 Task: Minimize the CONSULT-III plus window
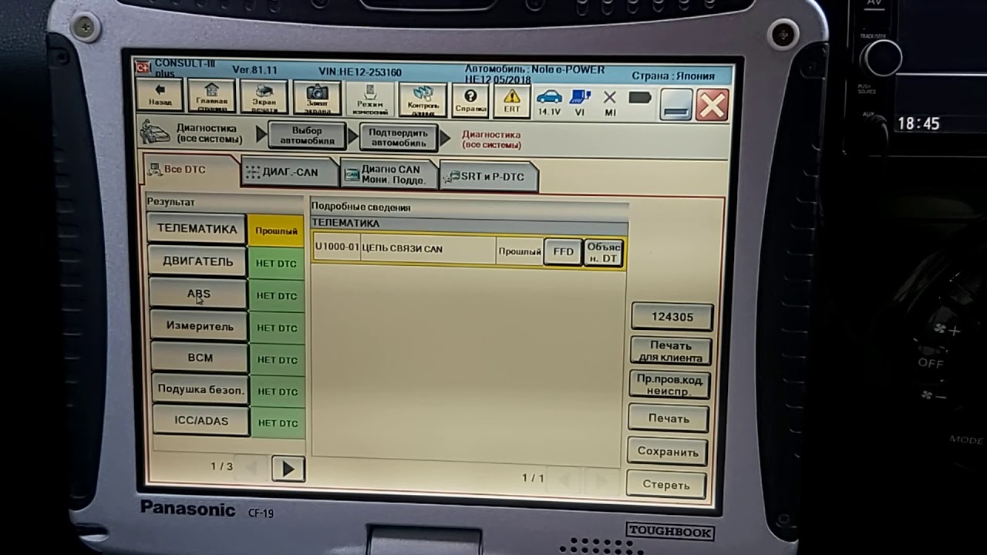675,106
